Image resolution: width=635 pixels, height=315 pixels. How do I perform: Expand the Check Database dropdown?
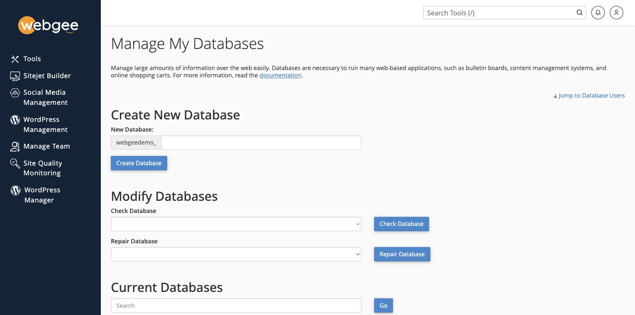tap(236, 224)
